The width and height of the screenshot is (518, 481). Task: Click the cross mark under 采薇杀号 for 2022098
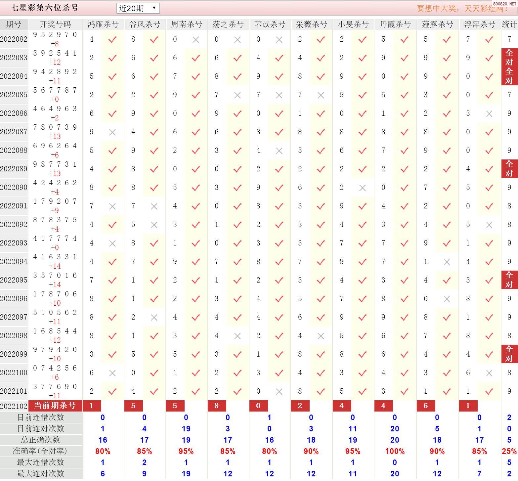321,336
